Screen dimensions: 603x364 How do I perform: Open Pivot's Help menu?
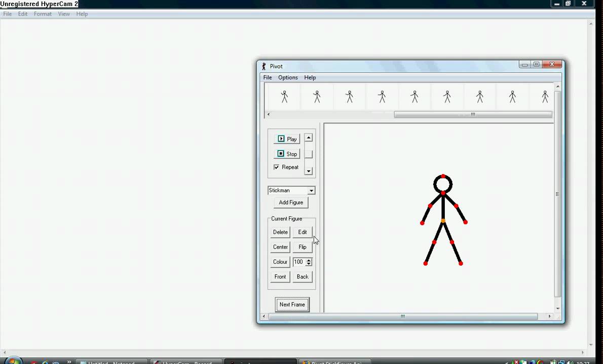[310, 77]
